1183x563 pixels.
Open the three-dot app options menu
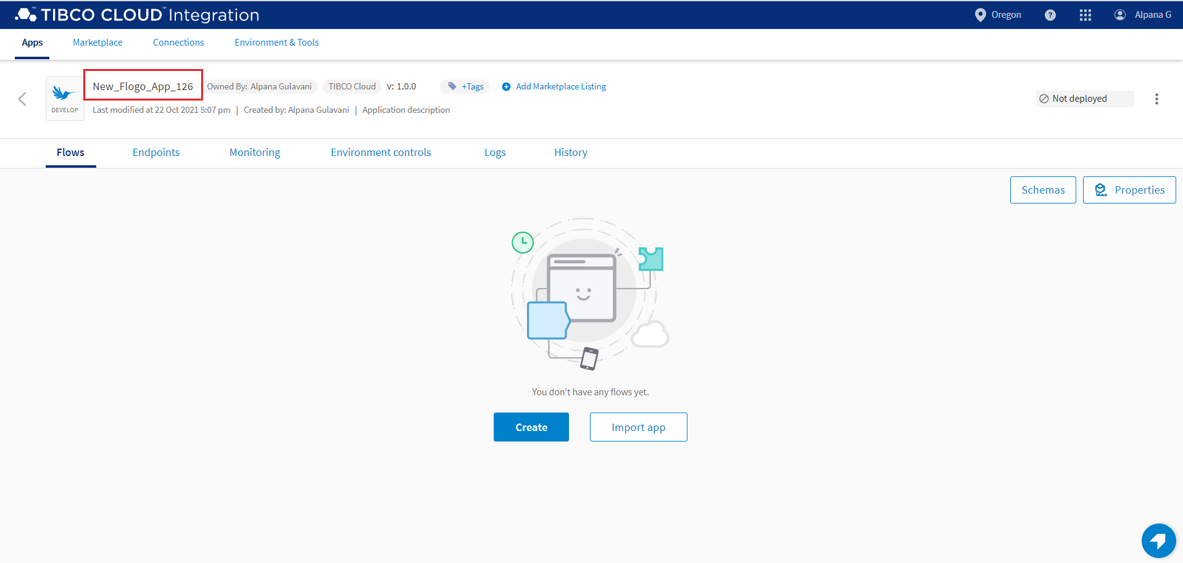point(1156,99)
